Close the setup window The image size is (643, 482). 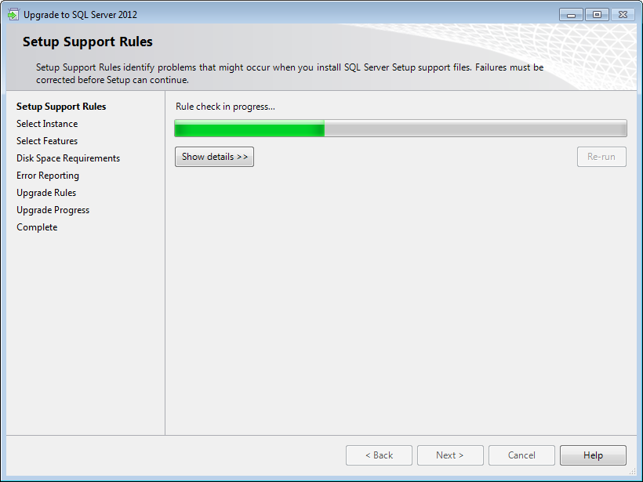tap(623, 14)
